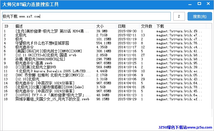Image resolution: width=214 pixels, height=131 pixels.
Task: Close the window
Action: [x=208, y=4]
